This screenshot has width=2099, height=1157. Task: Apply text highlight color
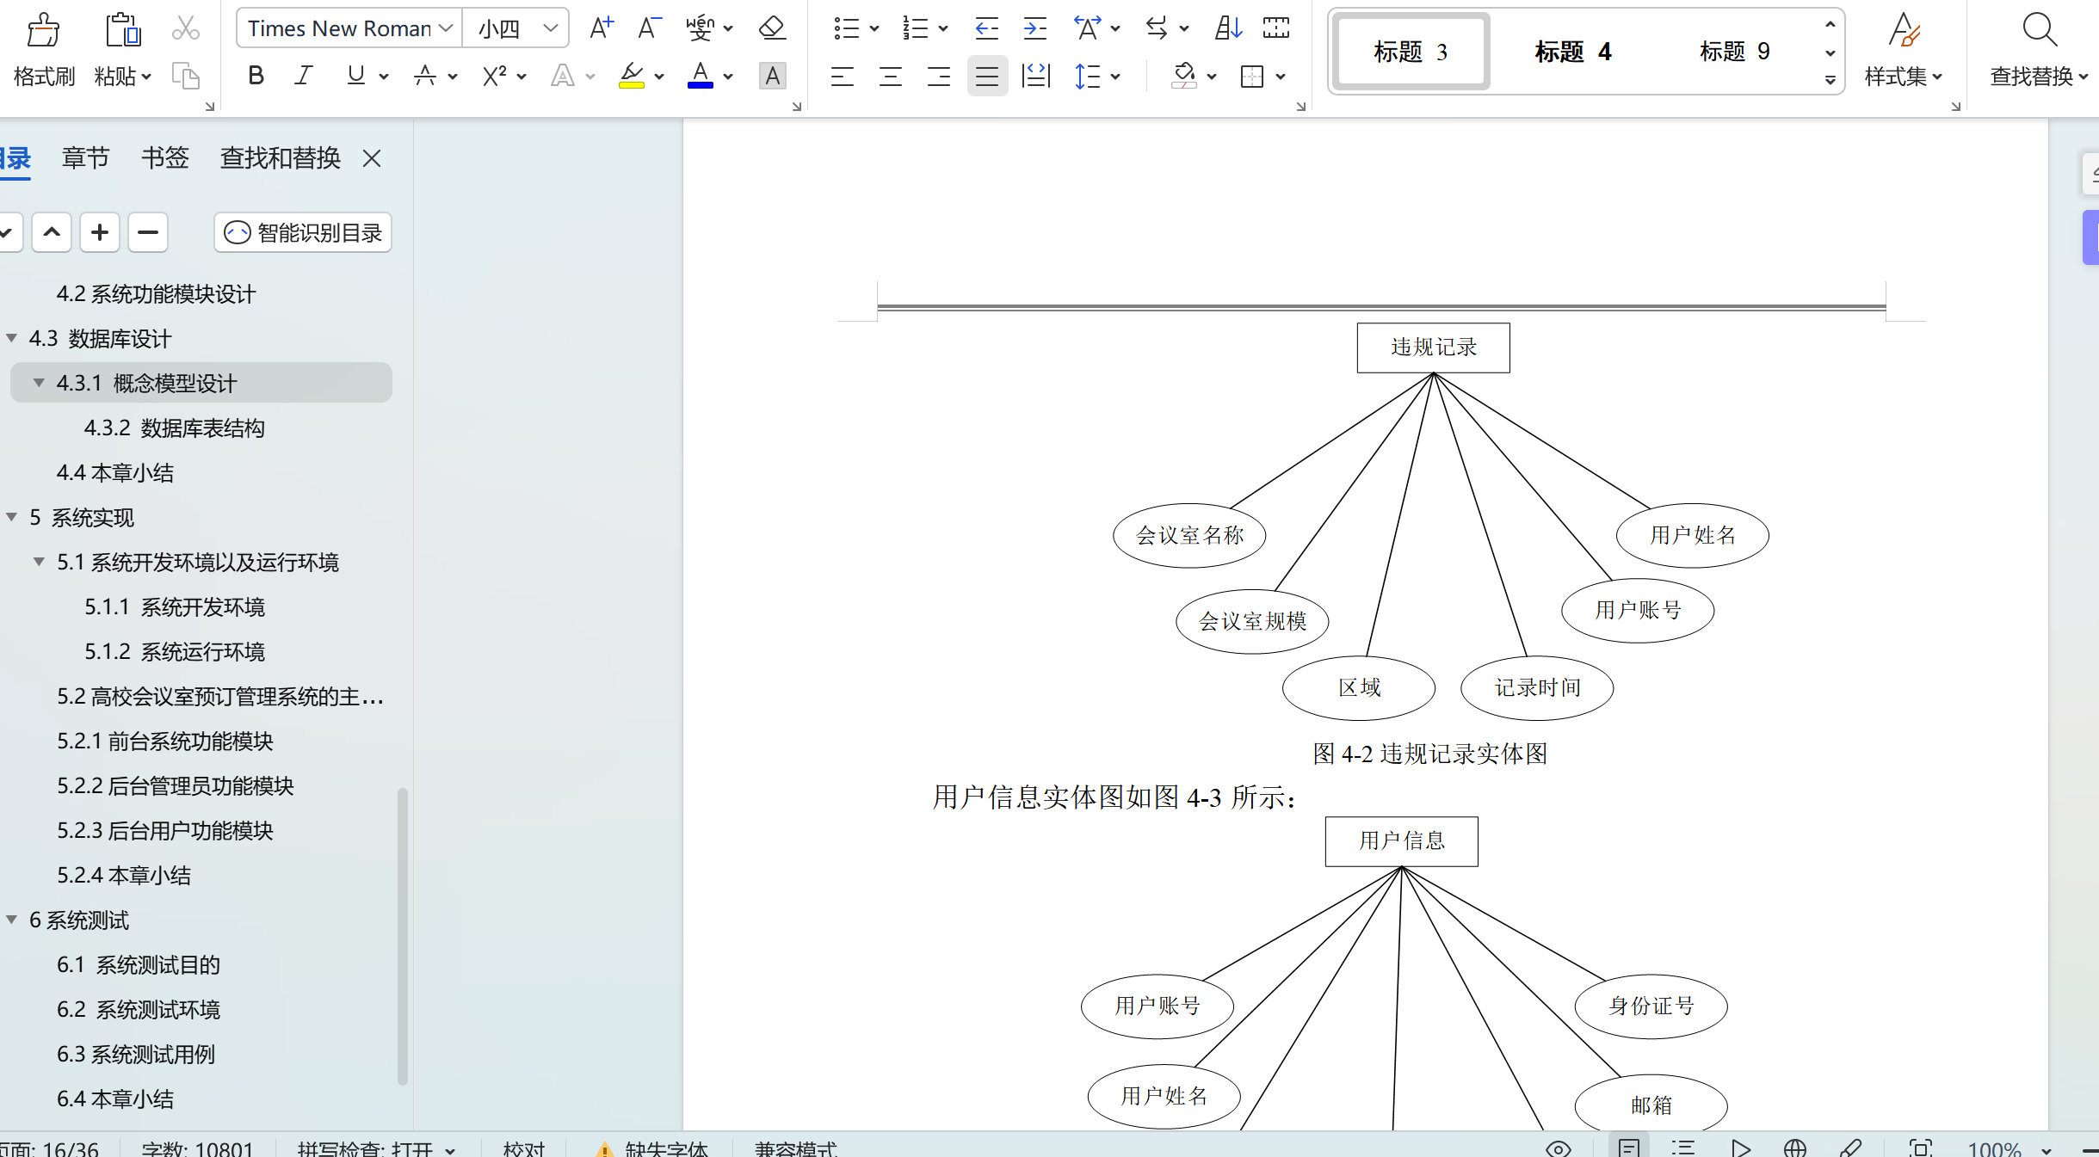pos(631,76)
